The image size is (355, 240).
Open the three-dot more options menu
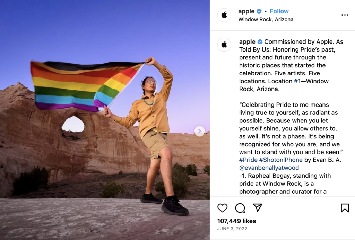pyautogui.click(x=345, y=15)
